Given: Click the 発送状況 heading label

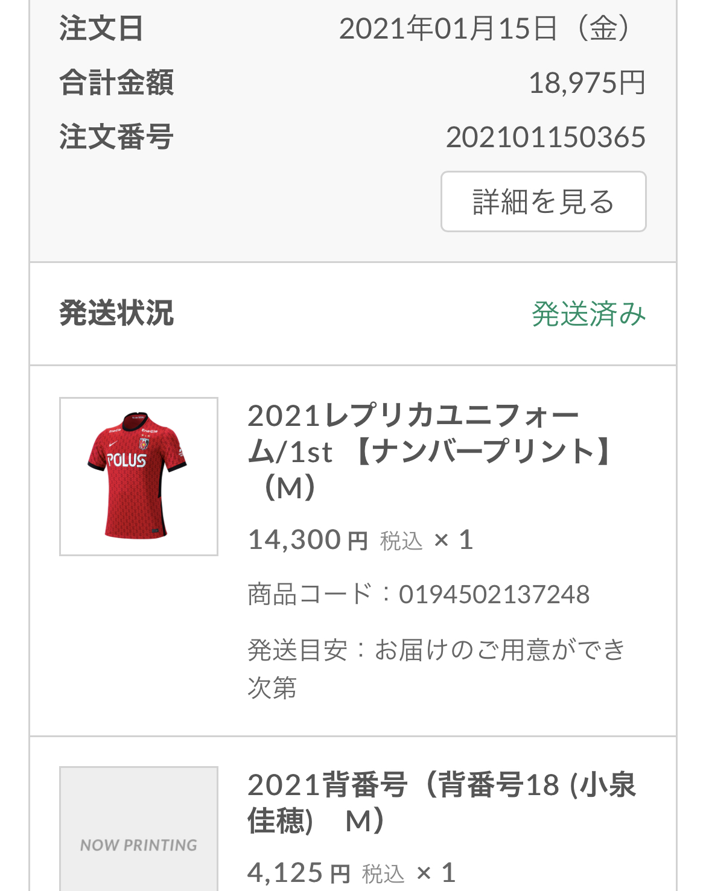Looking at the screenshot, I should coord(116,314).
